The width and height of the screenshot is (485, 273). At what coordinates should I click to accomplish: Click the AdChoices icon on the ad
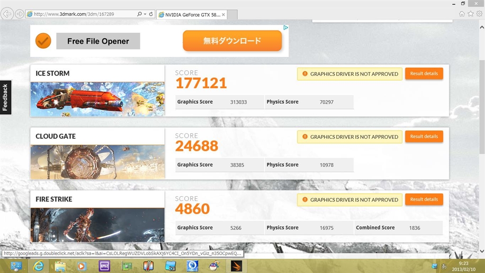point(286,27)
